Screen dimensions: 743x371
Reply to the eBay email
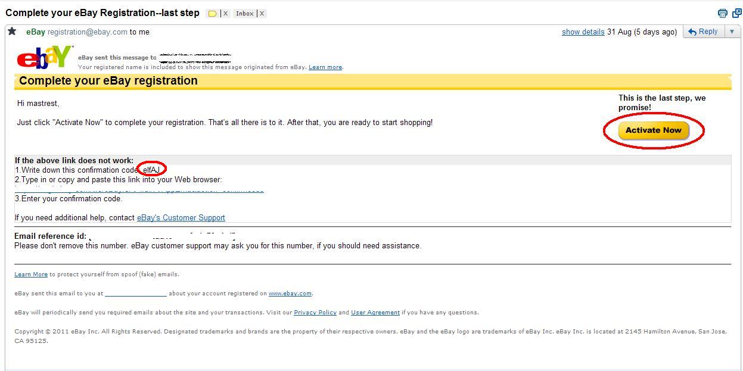pos(703,32)
